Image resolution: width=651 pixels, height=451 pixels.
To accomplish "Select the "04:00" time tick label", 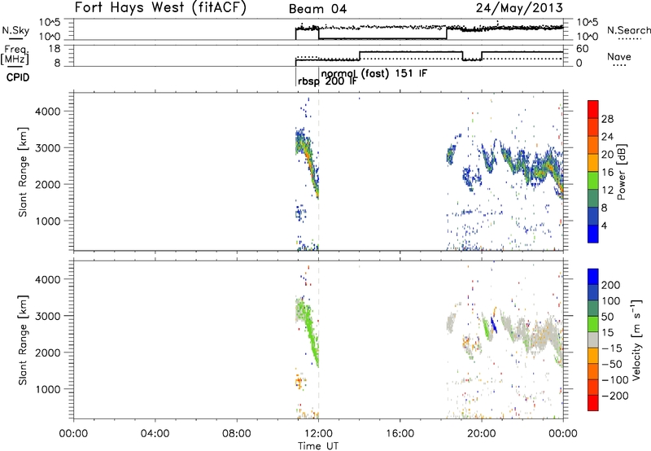I will pyautogui.click(x=155, y=434).
